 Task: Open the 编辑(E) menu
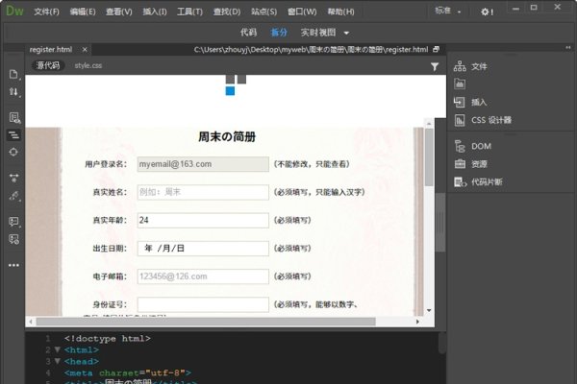(83, 12)
